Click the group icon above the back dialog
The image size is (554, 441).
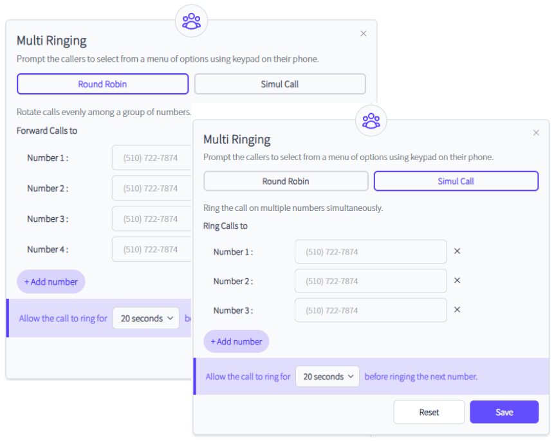click(x=191, y=21)
